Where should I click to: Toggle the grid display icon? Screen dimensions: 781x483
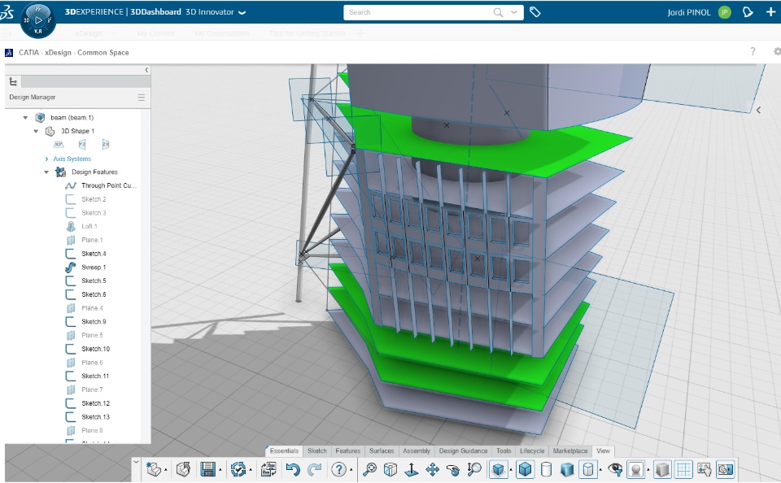[x=683, y=469]
